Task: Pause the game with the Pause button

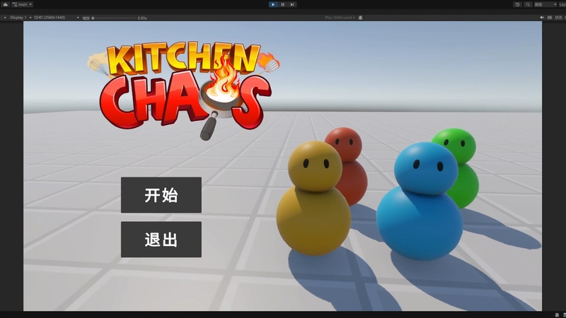Action: coord(282,4)
